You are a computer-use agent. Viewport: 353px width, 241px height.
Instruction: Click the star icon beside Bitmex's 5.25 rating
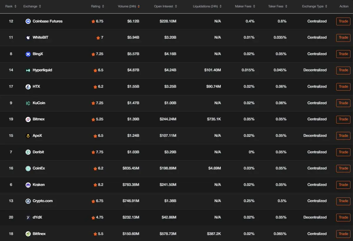(x=93, y=119)
